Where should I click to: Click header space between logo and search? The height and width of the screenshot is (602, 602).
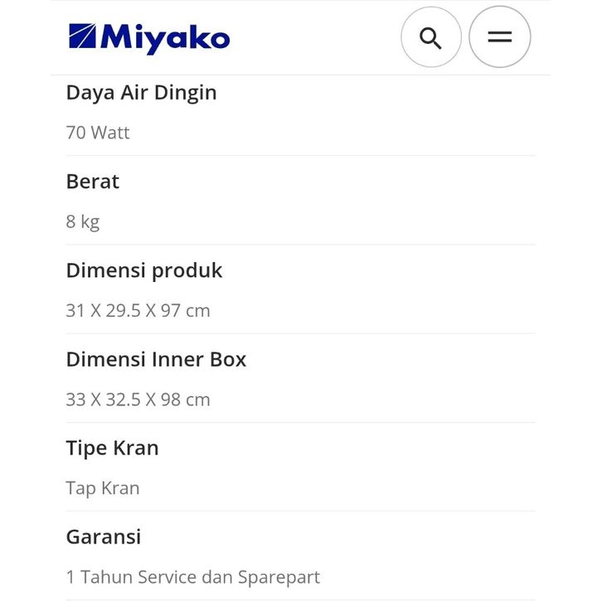pyautogui.click(x=315, y=37)
